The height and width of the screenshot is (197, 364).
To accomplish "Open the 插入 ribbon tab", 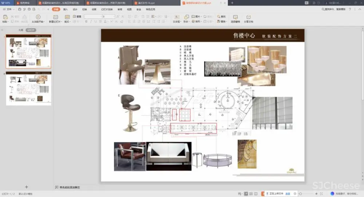I will [66, 9].
